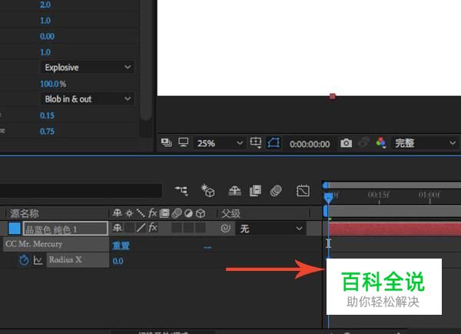This screenshot has height=334, width=461.
Task: Click the 0:00:00:00 current time display
Action: click(310, 144)
